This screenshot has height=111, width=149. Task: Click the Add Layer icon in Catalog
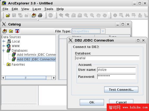tap(5, 31)
